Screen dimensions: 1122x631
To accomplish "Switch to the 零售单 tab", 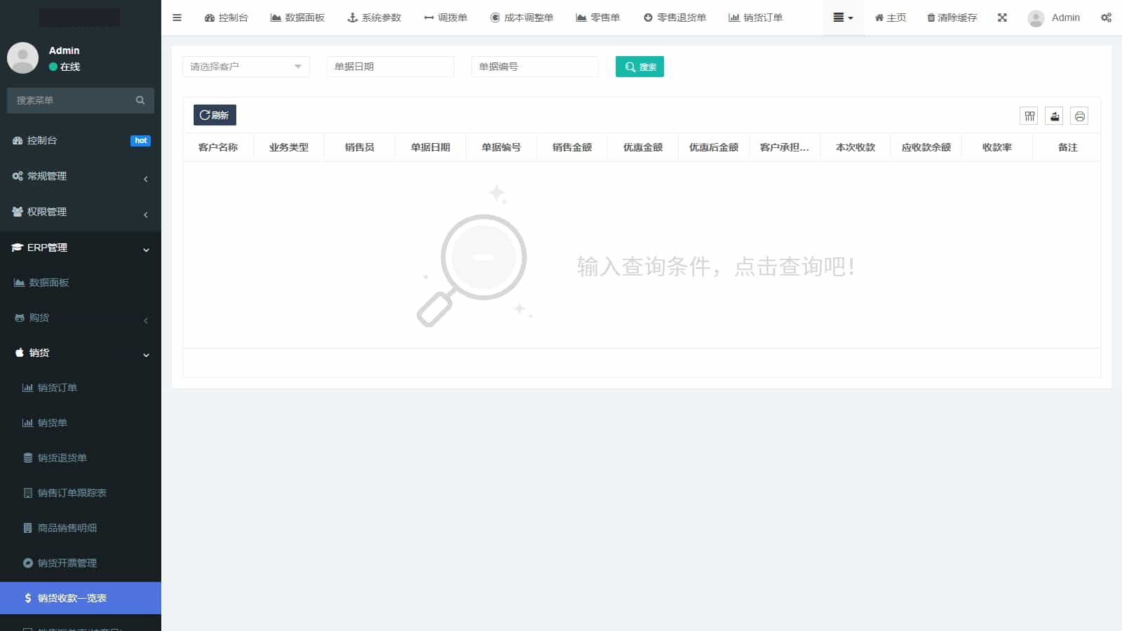I will point(598,18).
